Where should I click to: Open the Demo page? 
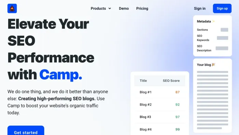coord(124,9)
